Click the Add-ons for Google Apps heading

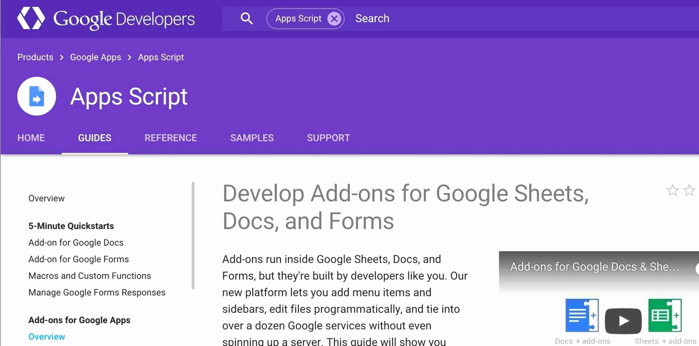tap(79, 320)
